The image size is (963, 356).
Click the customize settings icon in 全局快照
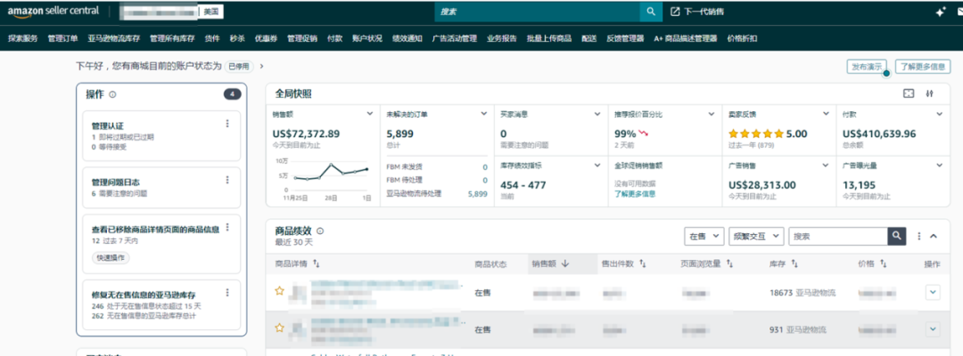929,93
